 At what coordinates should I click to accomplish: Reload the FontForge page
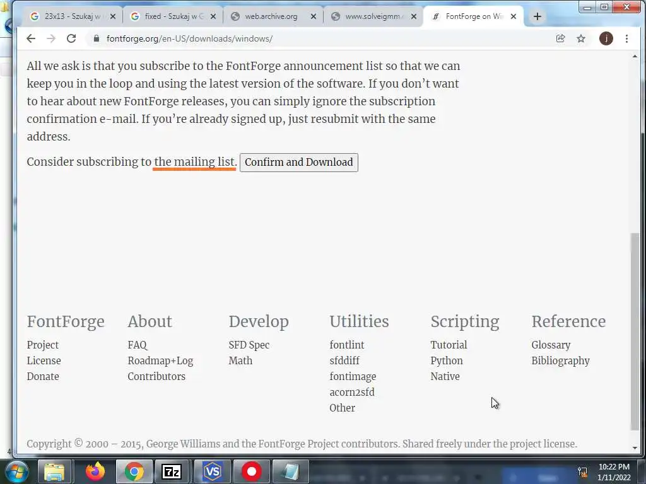point(71,38)
